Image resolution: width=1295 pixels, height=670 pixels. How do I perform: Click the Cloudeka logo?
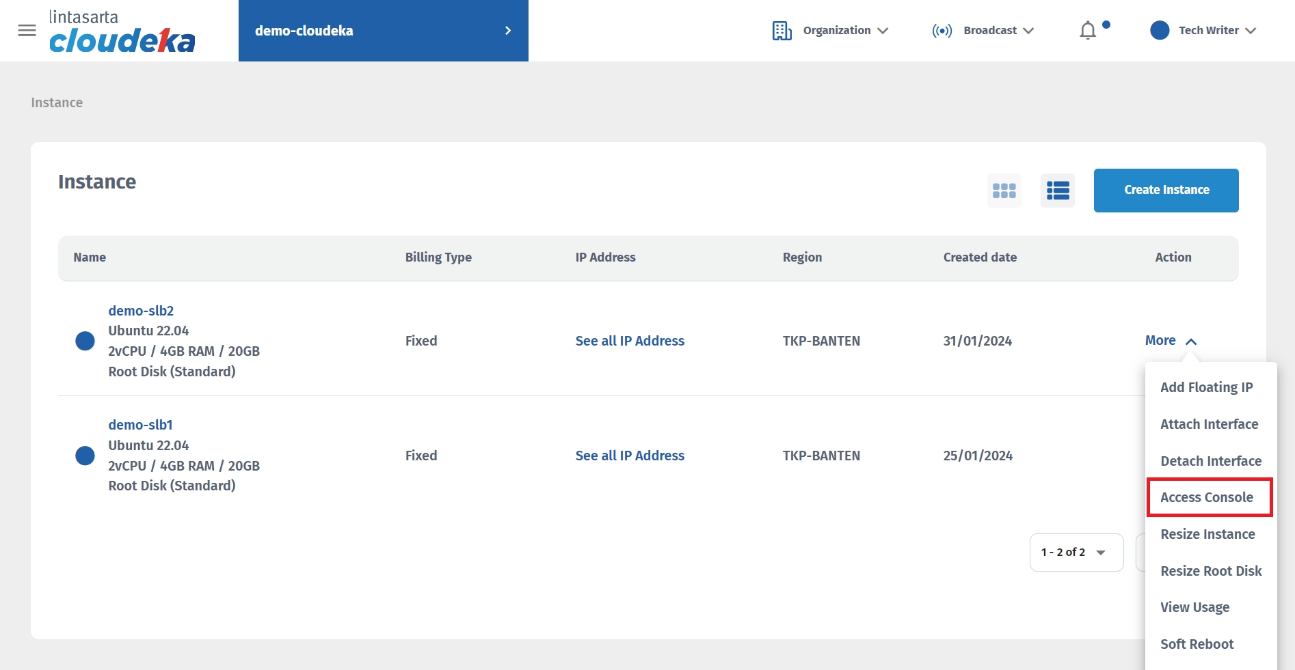pos(122,32)
